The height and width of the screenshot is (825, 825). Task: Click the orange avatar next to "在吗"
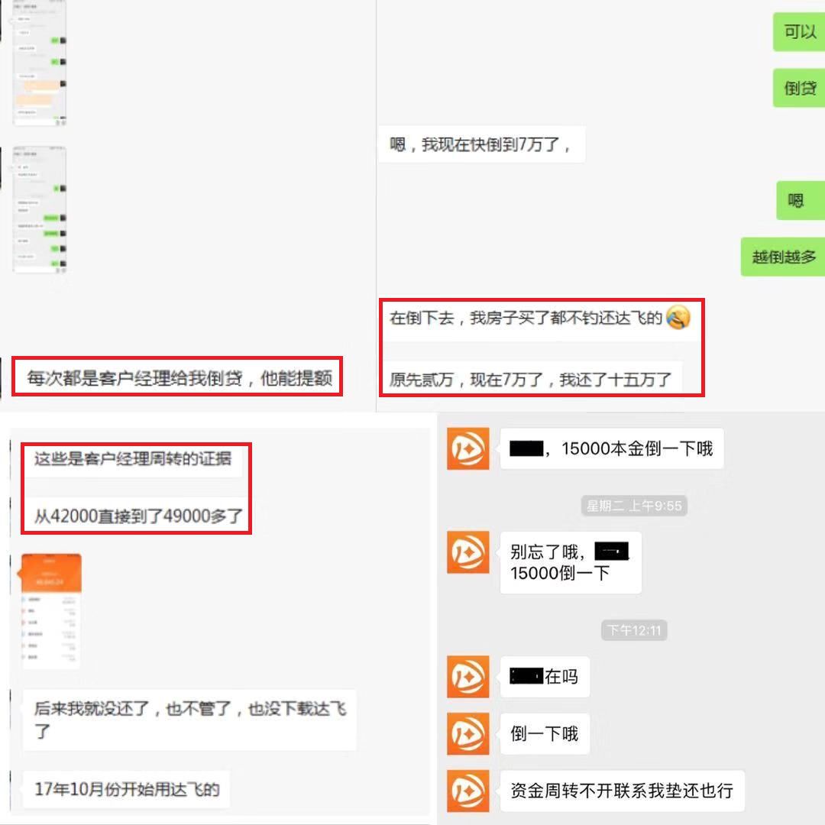click(467, 677)
